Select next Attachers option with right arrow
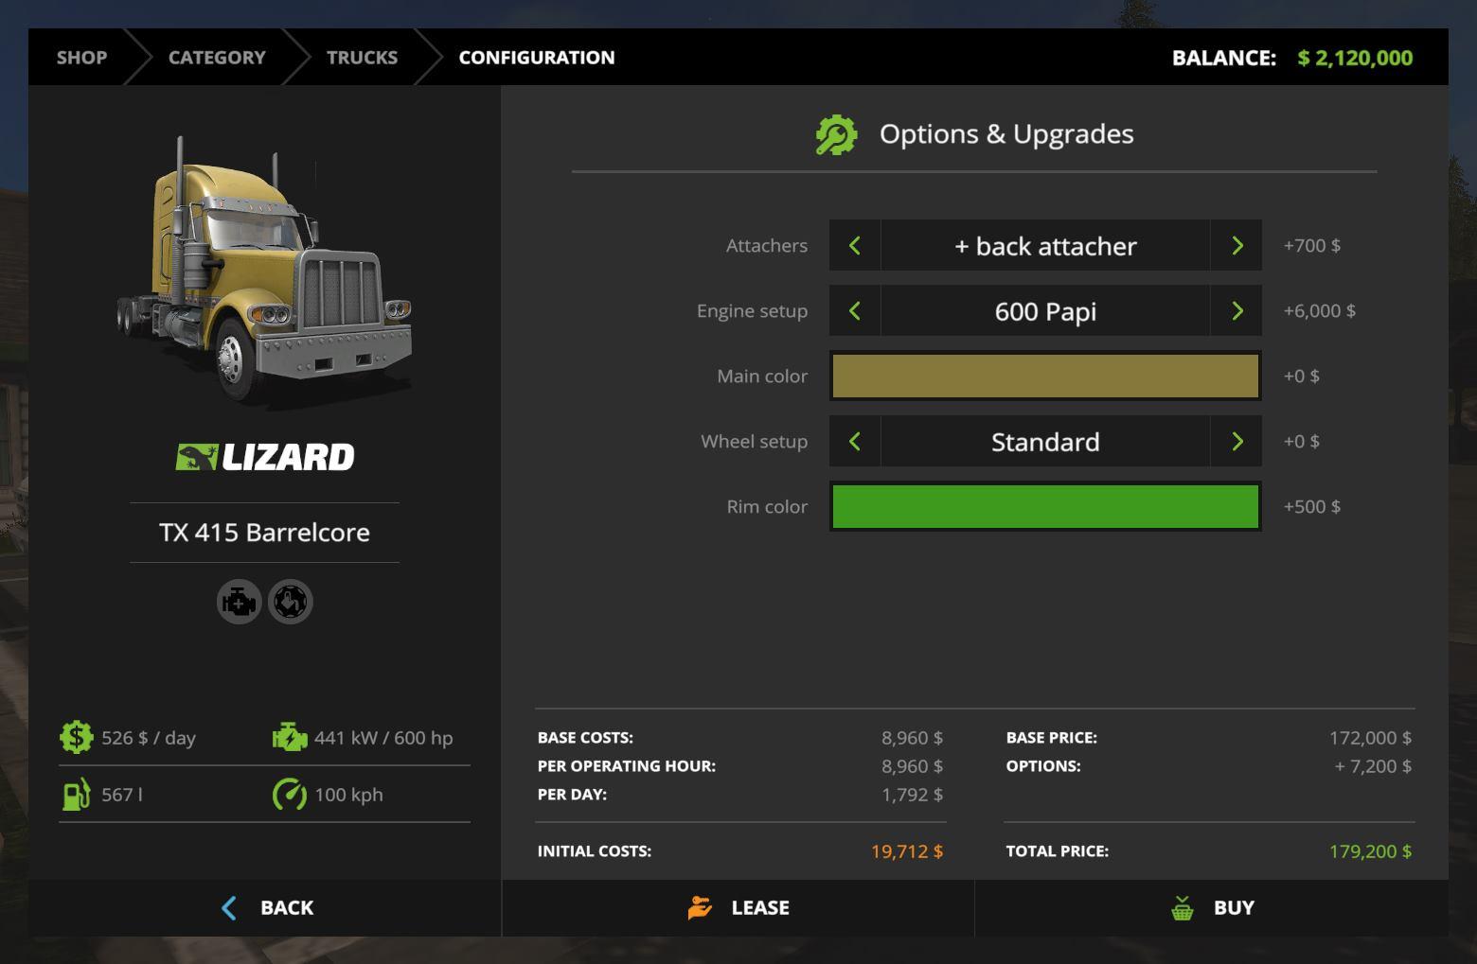1477x964 pixels. [x=1237, y=246]
